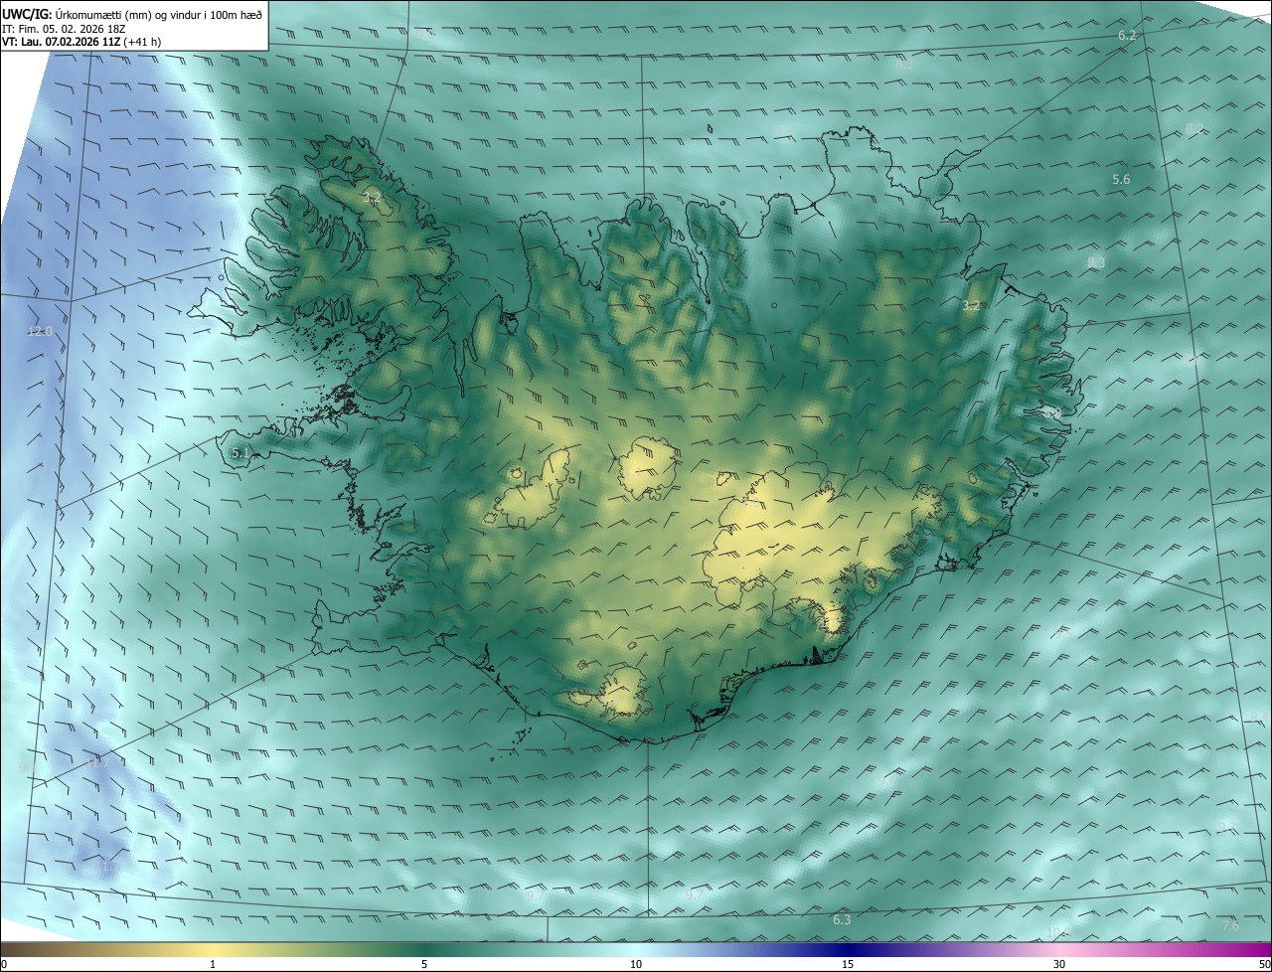Select the "IT: Fim. 05. 02. 2026 18Z" line

point(66,29)
